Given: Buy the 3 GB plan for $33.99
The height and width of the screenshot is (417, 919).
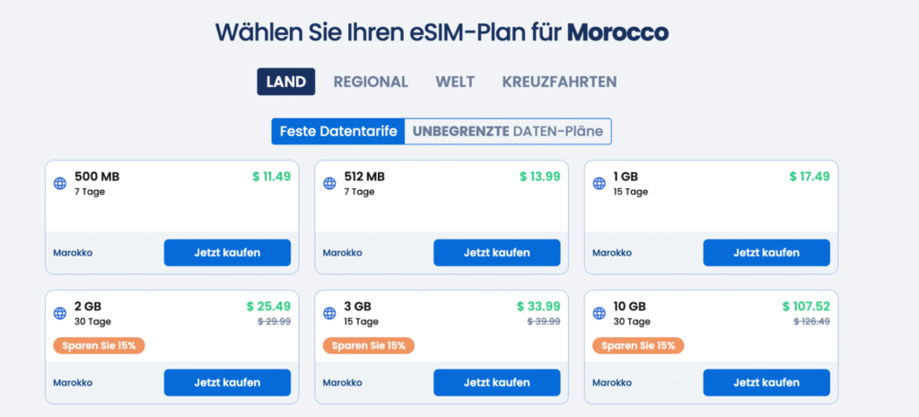Looking at the screenshot, I should tap(496, 383).
